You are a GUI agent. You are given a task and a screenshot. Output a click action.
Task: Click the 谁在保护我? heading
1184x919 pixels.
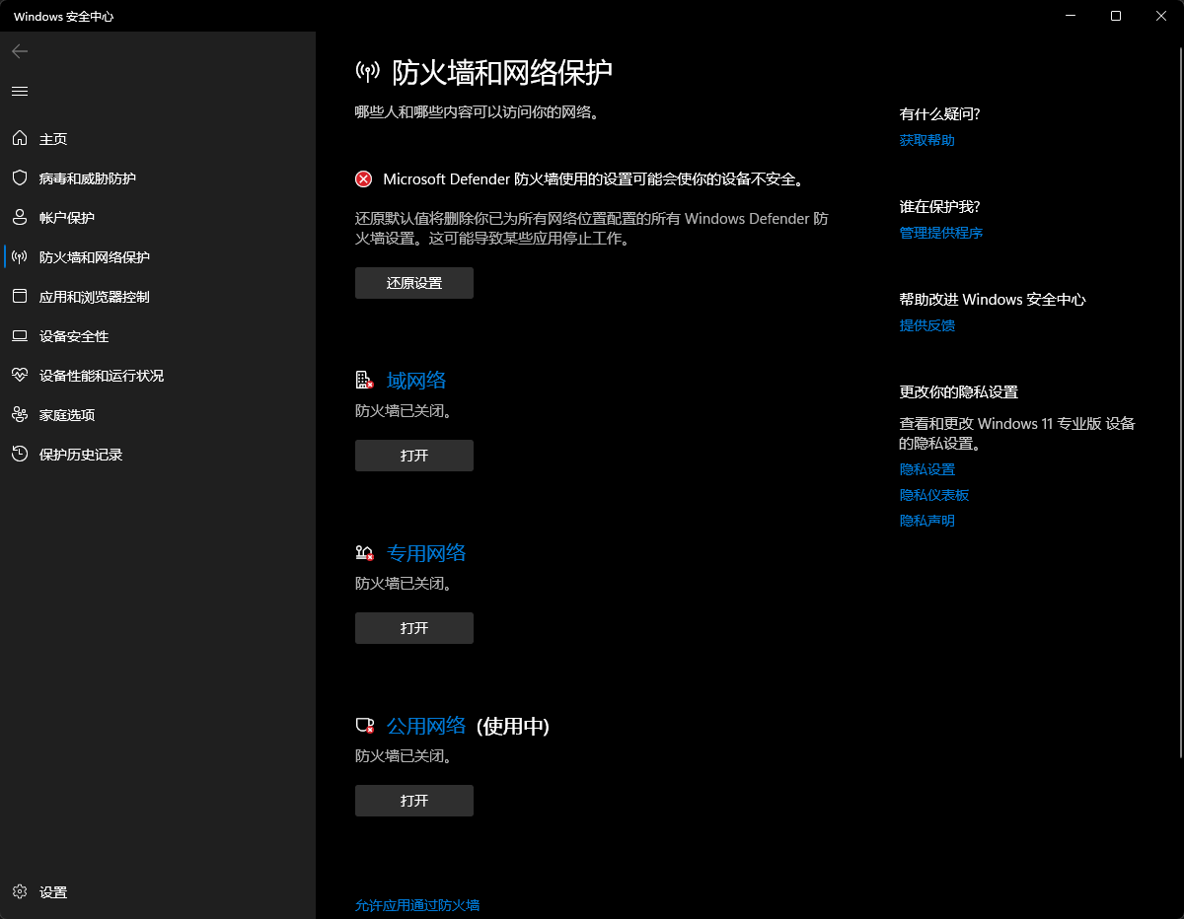(940, 206)
